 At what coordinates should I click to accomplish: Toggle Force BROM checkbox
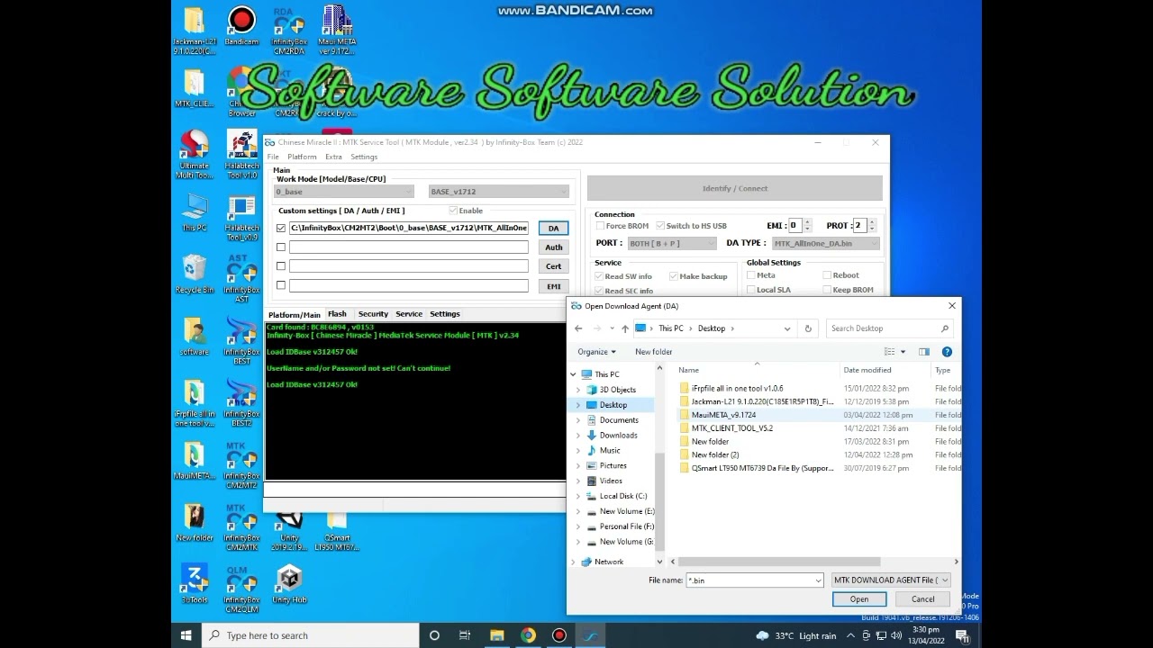click(600, 226)
